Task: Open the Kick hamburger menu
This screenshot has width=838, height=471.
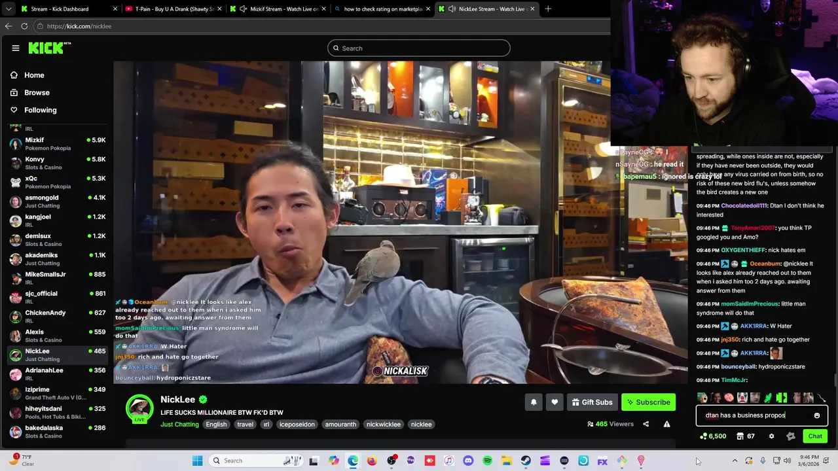Action: (16, 48)
